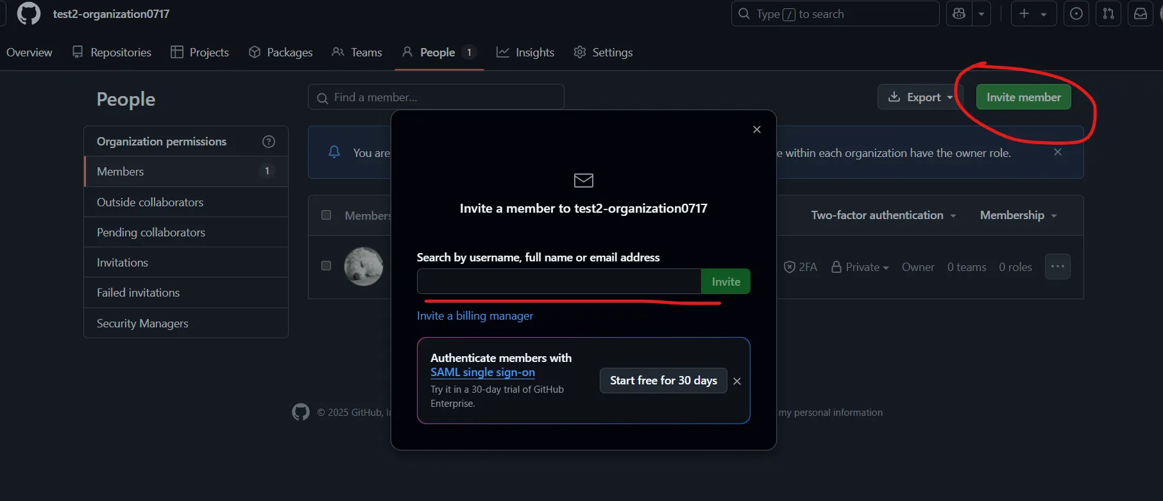1163x501 pixels.
Task: Click the bell icon in the notice banner
Action: click(x=334, y=152)
